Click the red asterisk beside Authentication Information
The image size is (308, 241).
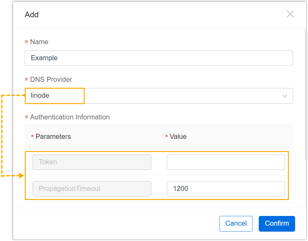pos(26,118)
